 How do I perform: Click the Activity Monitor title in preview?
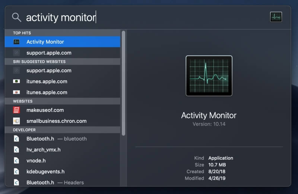(x=209, y=115)
